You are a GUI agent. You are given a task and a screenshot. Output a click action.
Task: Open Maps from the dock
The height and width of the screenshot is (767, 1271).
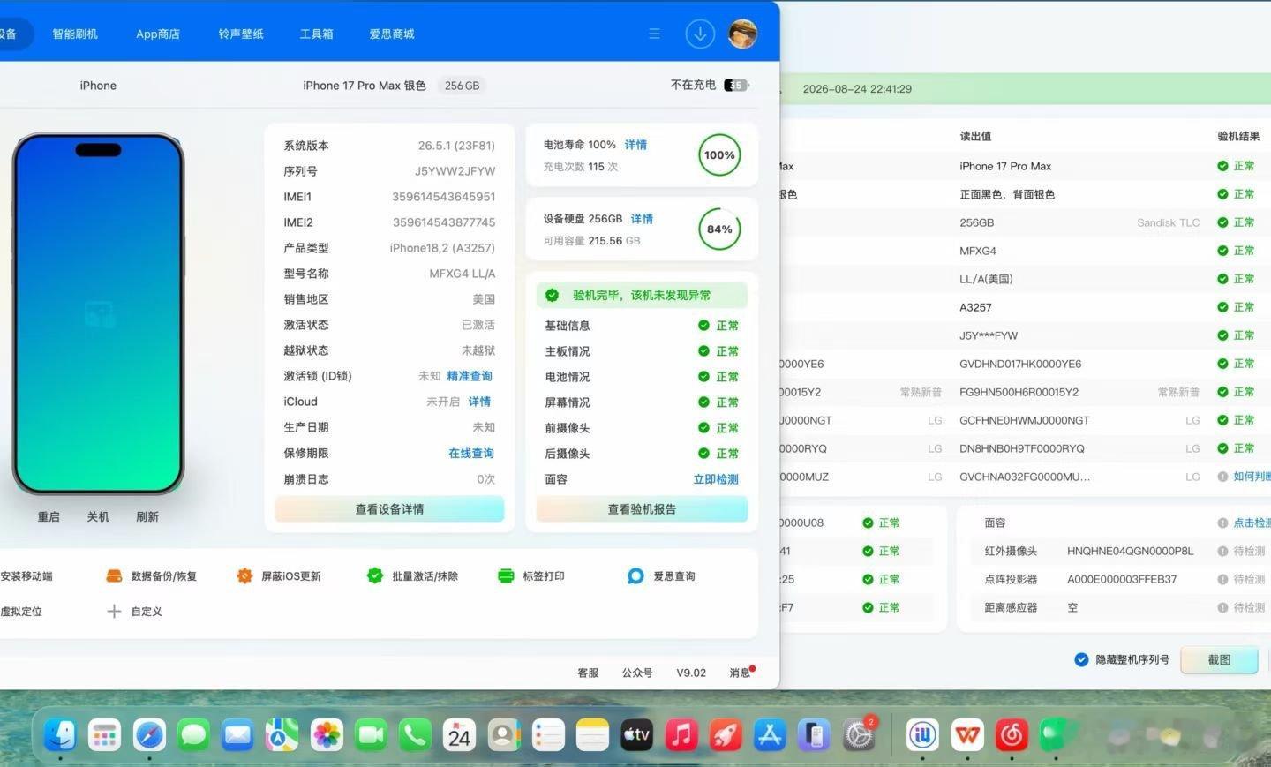[282, 734]
